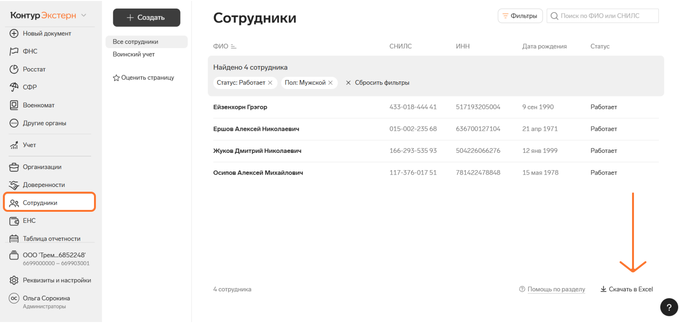Open the Военкомат section icon
Image resolution: width=680 pixels, height=323 pixels.
click(14, 105)
